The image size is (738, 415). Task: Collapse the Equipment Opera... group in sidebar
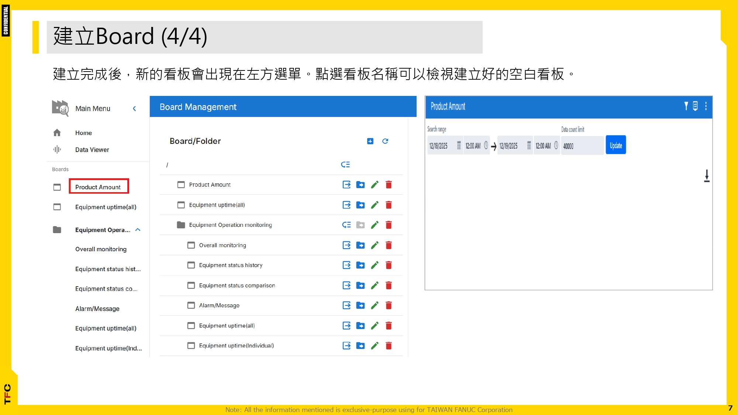[x=138, y=229]
